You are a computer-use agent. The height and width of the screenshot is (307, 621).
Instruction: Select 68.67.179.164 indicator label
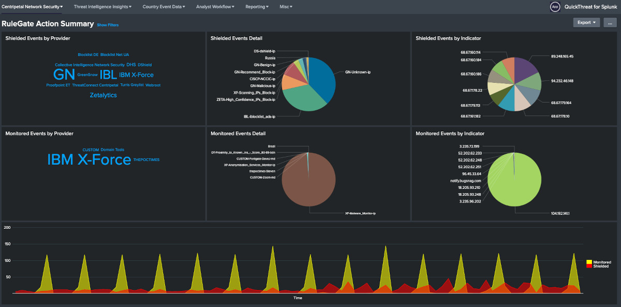pos(562,103)
